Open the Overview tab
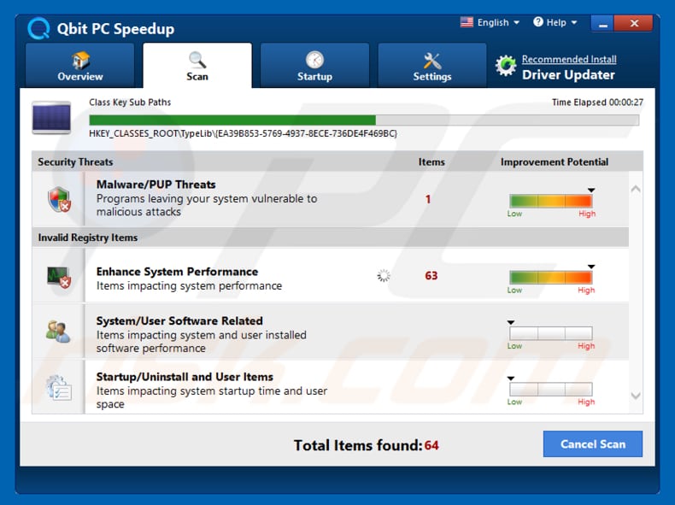The height and width of the screenshot is (505, 675). point(80,65)
